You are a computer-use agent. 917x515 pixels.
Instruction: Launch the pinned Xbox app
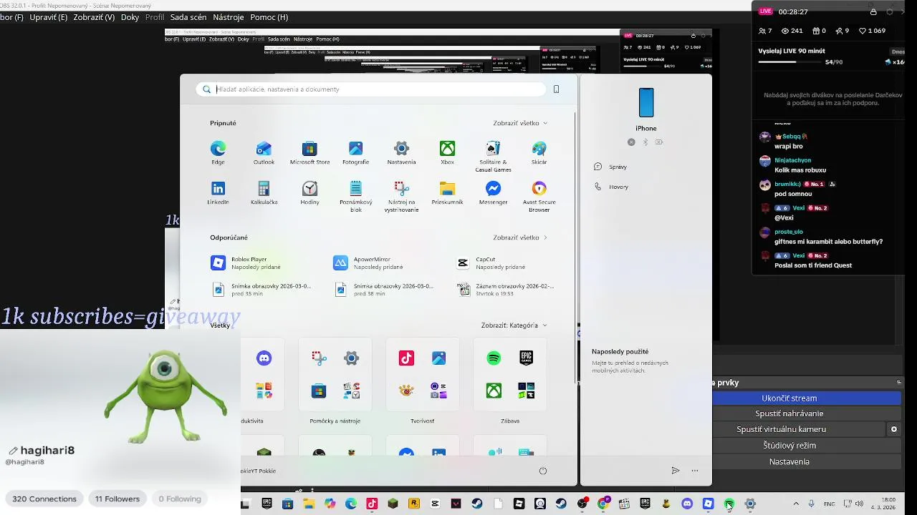pos(447,152)
